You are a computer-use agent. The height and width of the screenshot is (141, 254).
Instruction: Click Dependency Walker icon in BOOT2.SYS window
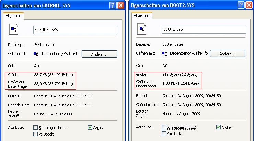[164, 54]
